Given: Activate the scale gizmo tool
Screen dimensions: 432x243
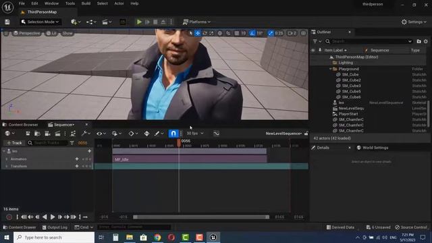Looking at the screenshot, I should point(211,33).
